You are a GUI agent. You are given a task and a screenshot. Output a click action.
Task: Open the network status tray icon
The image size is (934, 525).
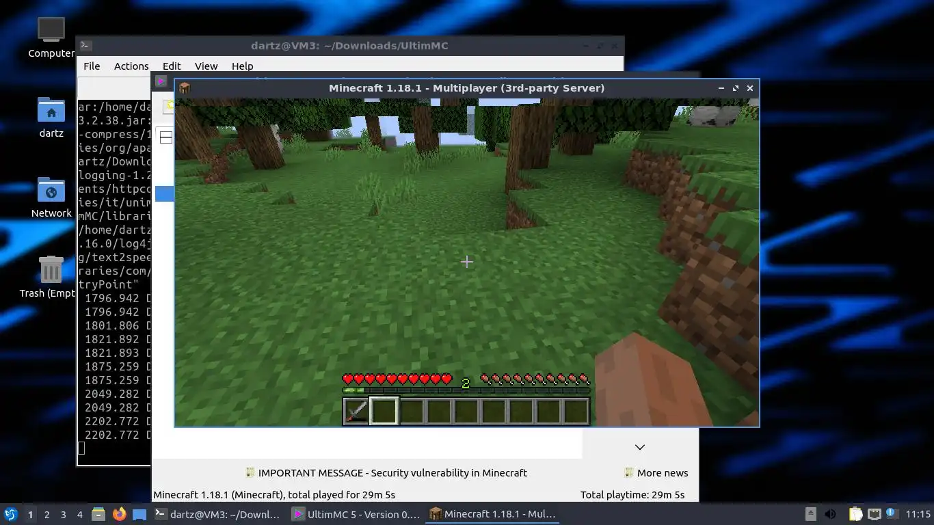click(875, 514)
